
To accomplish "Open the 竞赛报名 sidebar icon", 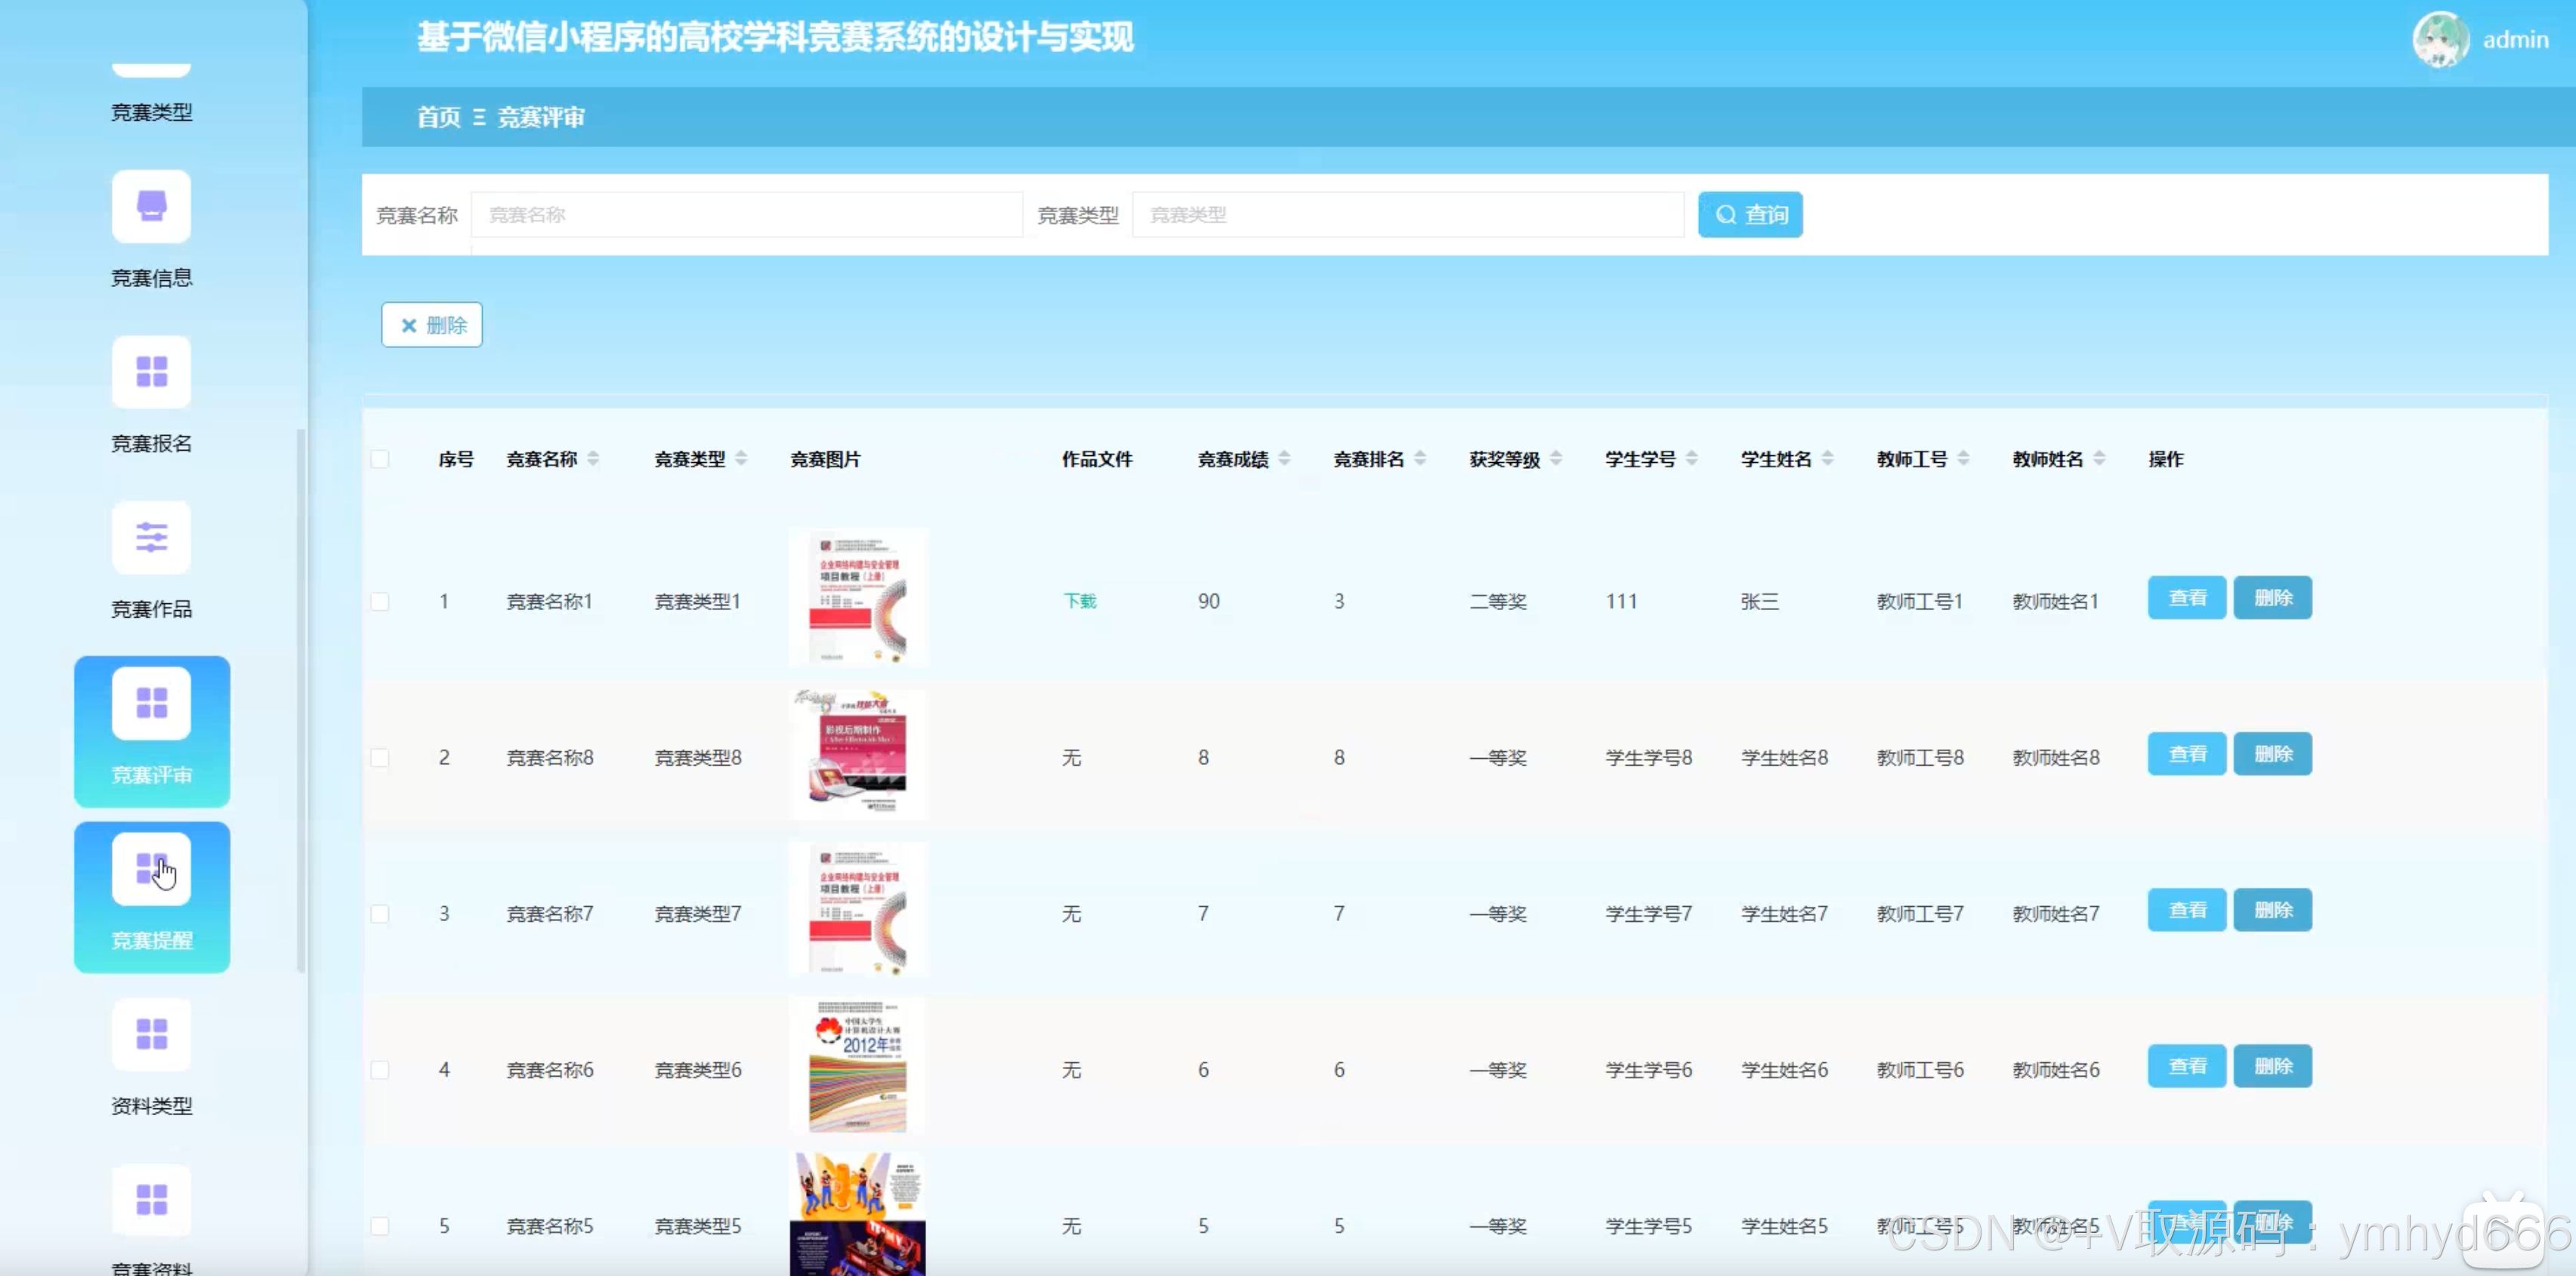I will tap(151, 371).
